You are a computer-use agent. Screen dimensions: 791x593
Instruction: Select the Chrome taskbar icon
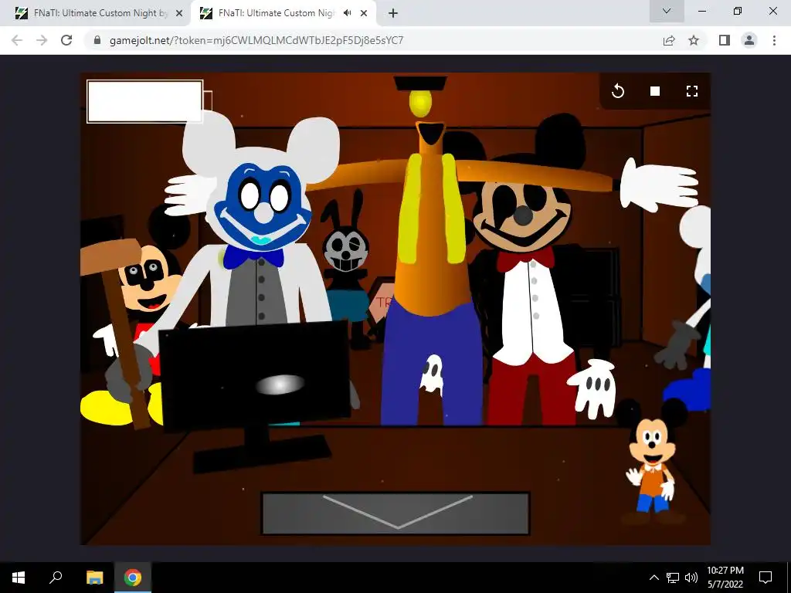pos(133,578)
